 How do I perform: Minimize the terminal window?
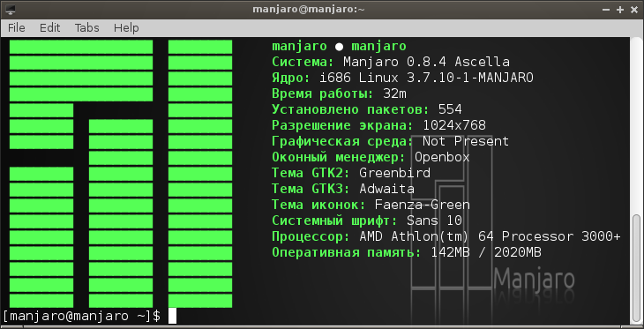pyautogui.click(x=607, y=10)
